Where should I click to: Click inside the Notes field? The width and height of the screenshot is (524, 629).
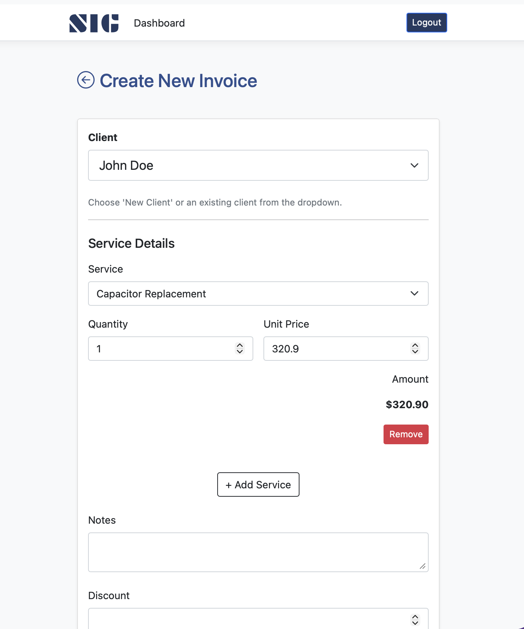(258, 552)
